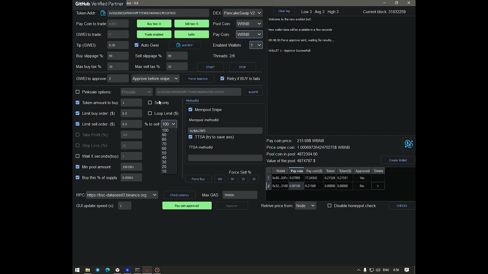Open the Retrive price from Node dropdown

305,205
